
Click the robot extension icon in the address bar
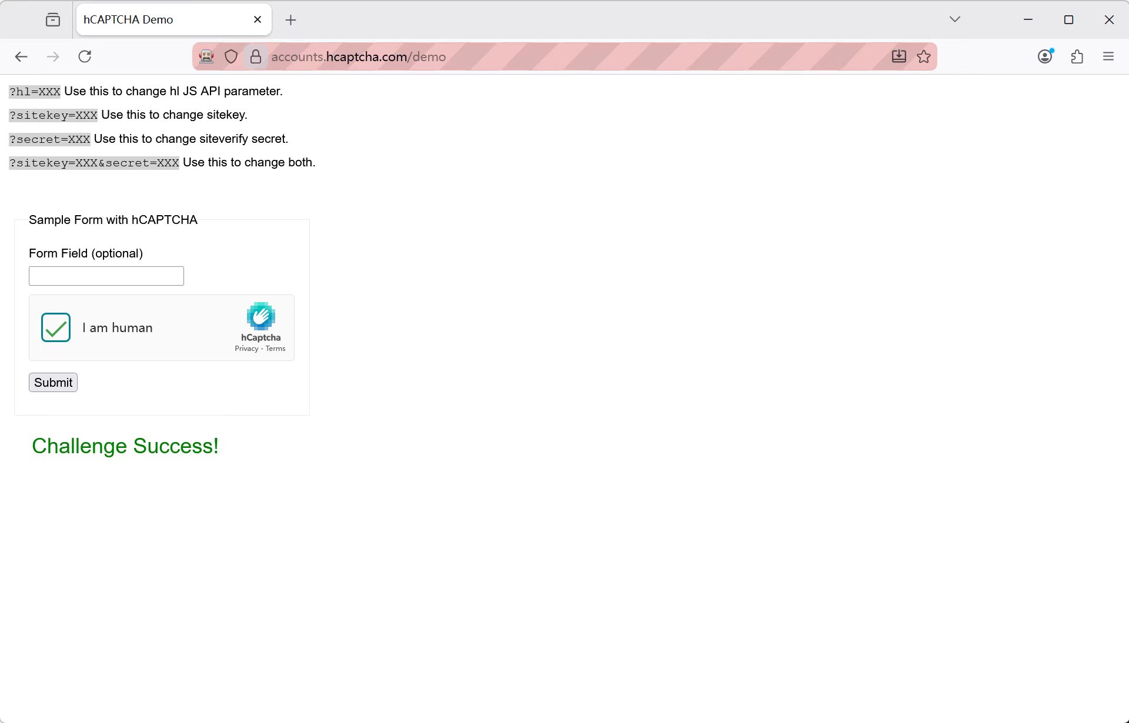pyautogui.click(x=206, y=56)
